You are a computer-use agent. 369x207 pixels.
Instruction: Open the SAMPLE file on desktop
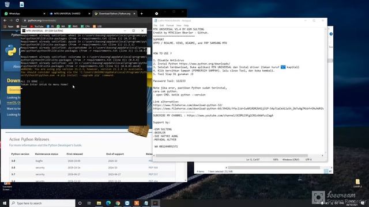point(357,183)
